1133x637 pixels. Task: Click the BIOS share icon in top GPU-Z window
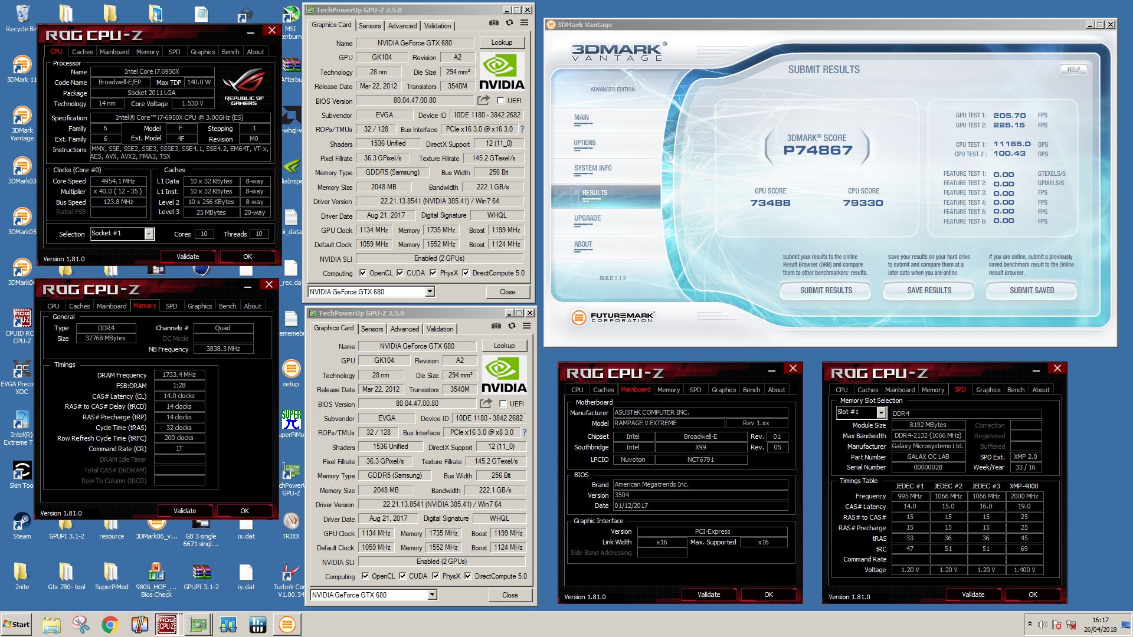(x=483, y=100)
